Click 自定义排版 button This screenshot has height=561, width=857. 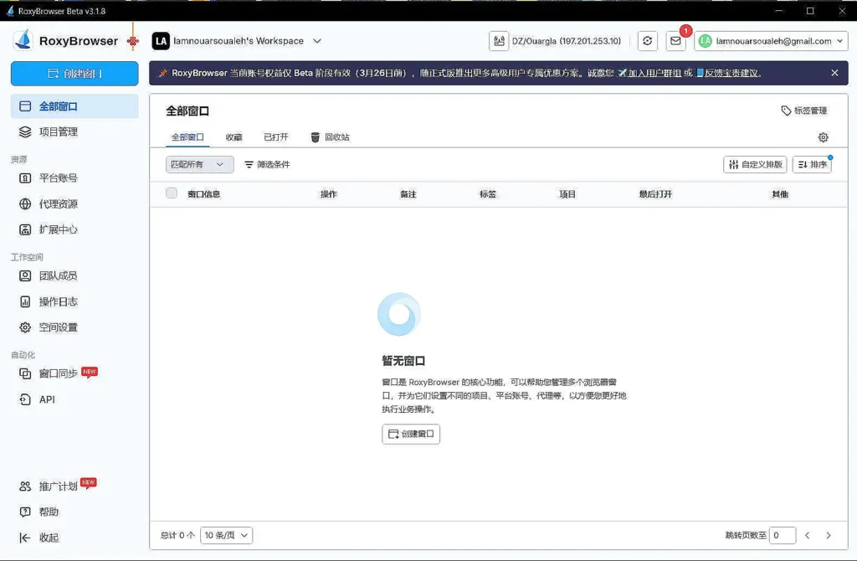[x=755, y=164]
